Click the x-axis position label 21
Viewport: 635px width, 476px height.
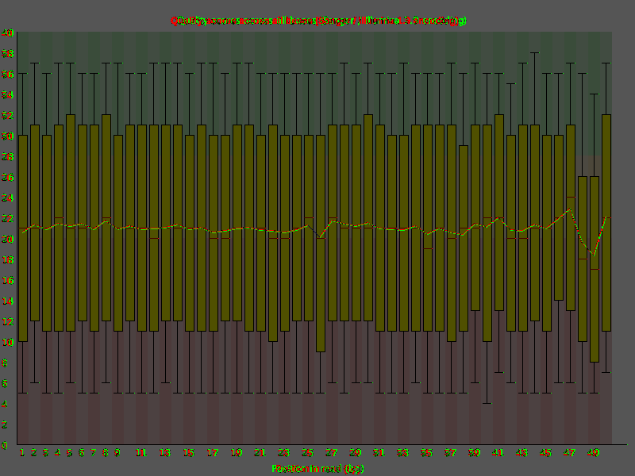tap(260, 453)
